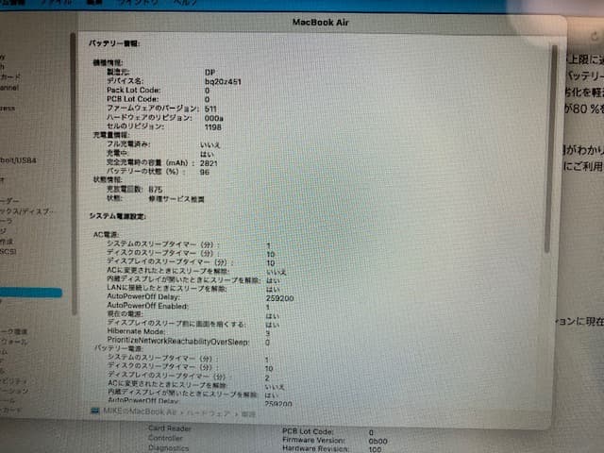604x453 pixels.
Task: Click the computer icon in the path bar
Action: coord(94,411)
